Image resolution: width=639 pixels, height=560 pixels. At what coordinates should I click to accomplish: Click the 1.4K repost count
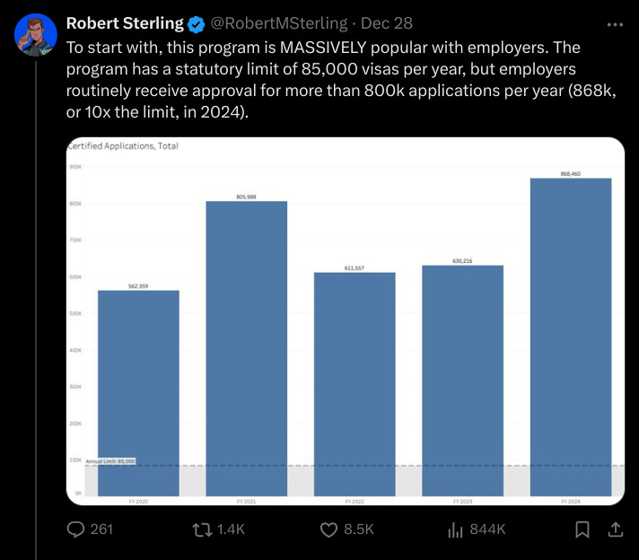coord(231,529)
